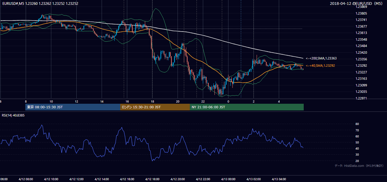This screenshot has height=182, width=387.
Task: Click price axis value 1.23613
Action: point(361,33)
